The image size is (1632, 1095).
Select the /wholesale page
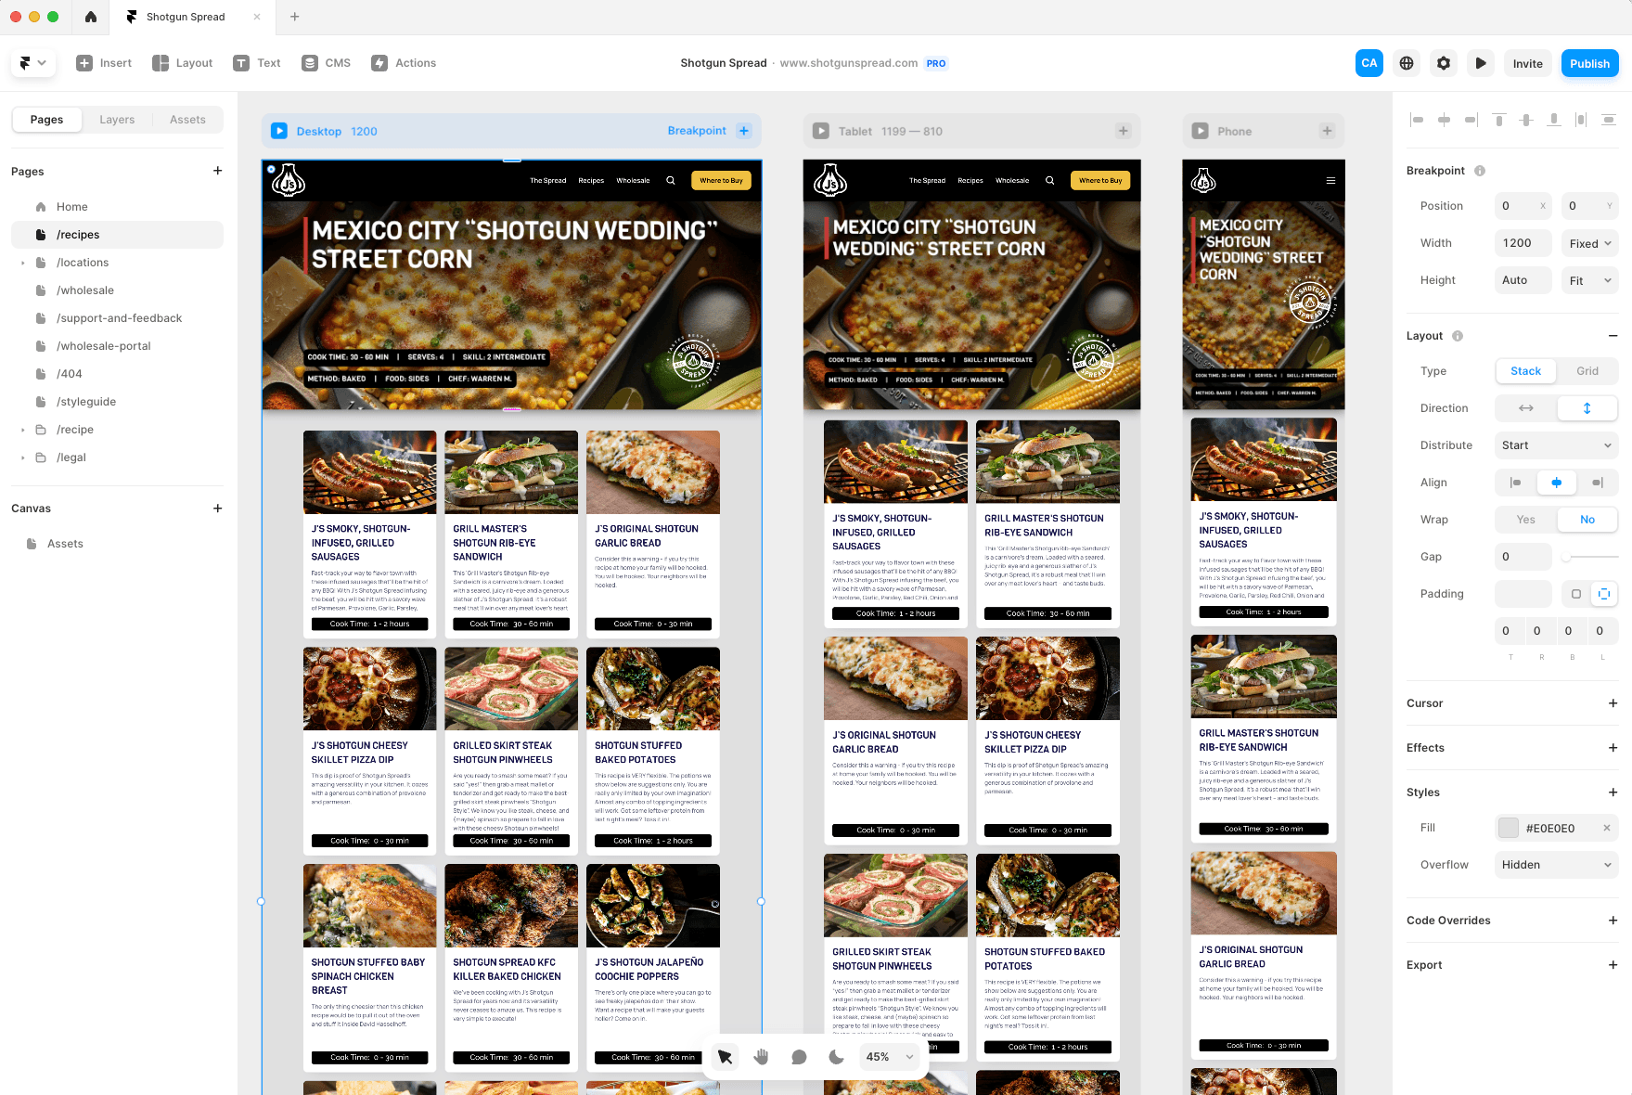point(117,290)
